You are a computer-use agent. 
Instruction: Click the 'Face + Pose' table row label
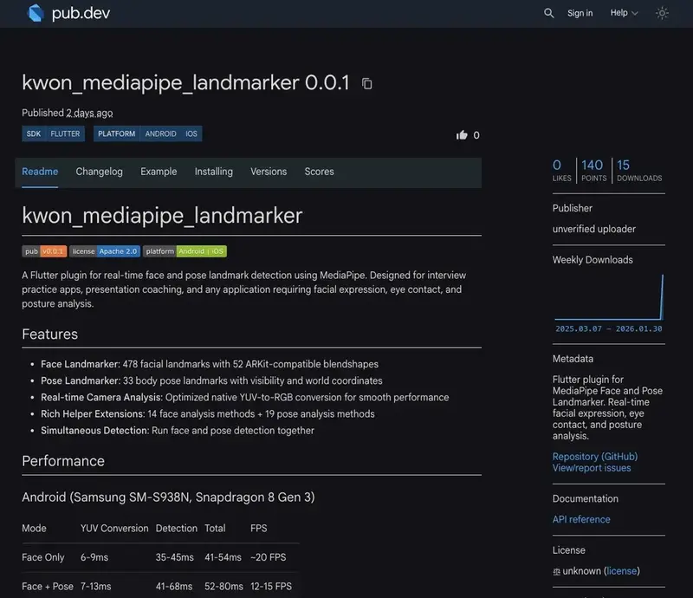tap(48, 587)
